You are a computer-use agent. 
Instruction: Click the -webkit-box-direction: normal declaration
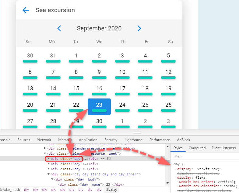click(207, 186)
